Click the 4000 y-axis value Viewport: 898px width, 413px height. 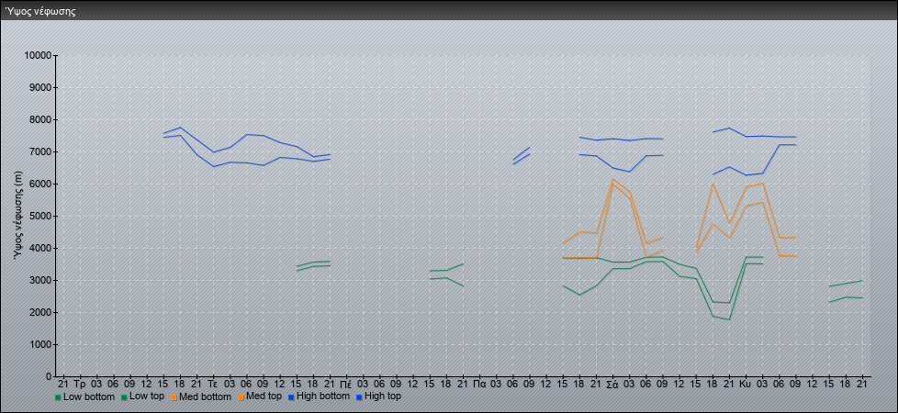tap(40, 248)
